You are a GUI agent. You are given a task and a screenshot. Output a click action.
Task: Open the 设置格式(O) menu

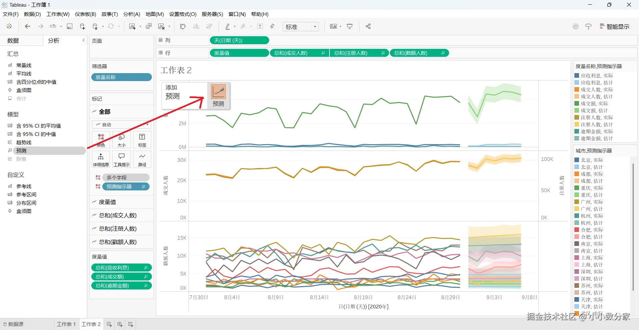(183, 14)
